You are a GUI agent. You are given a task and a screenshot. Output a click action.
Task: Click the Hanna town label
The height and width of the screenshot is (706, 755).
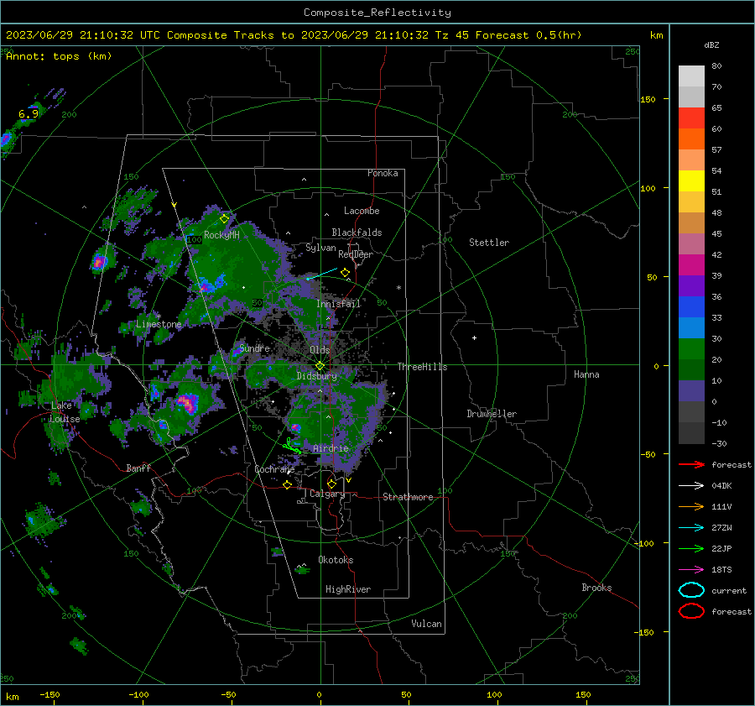[x=586, y=374]
